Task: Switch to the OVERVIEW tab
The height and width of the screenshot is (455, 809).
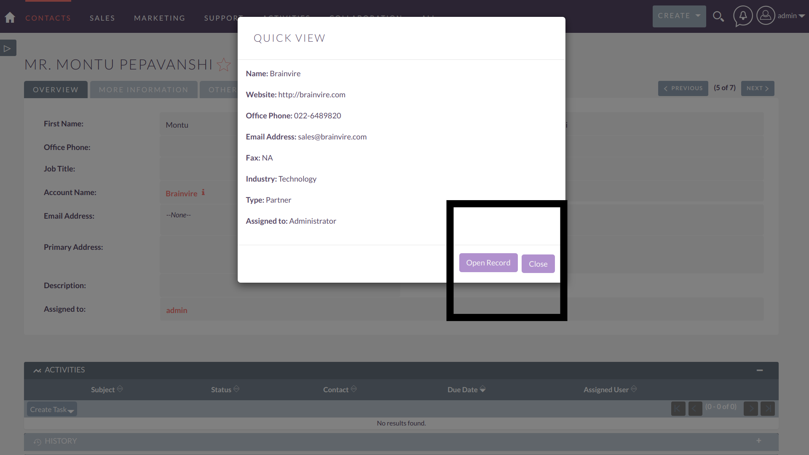Action: click(56, 89)
